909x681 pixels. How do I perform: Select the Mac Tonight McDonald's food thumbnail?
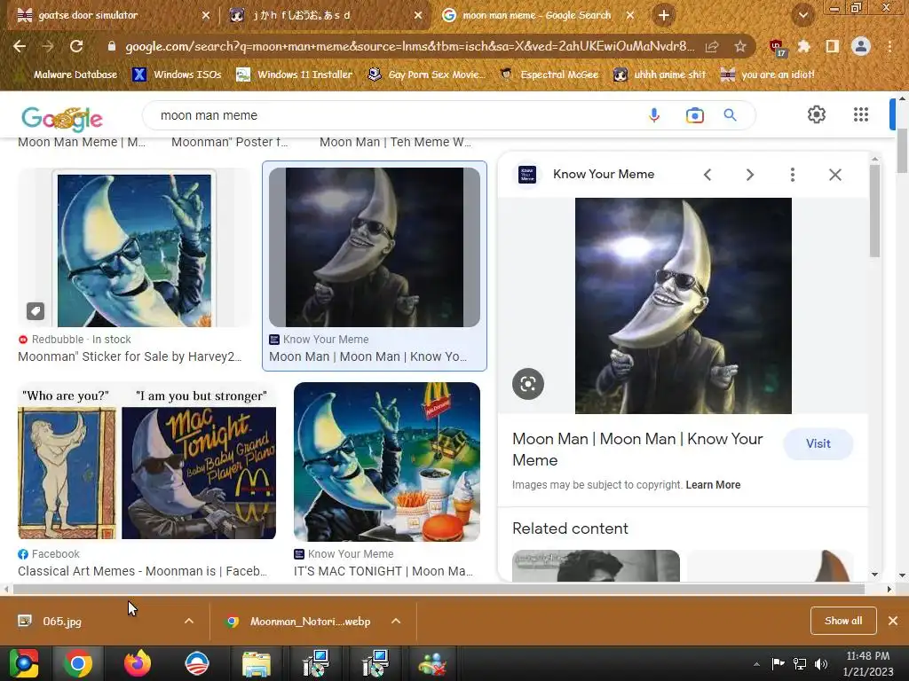387,461
